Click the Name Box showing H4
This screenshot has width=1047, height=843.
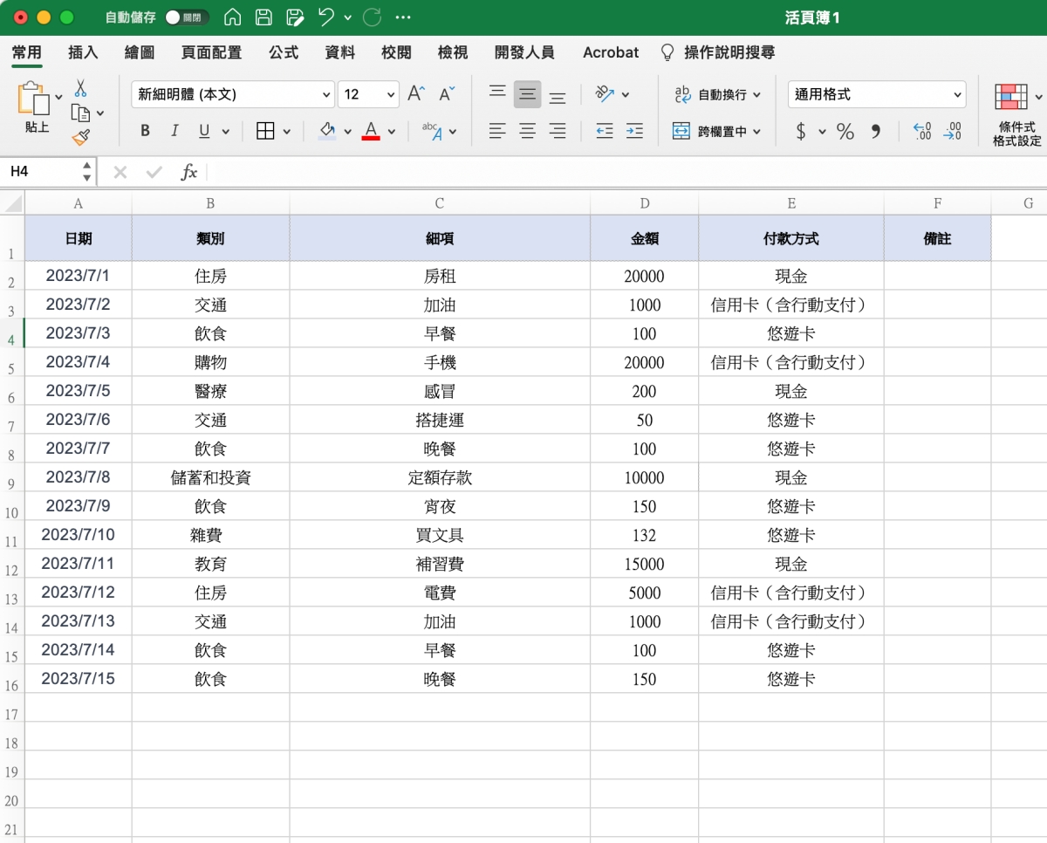pyautogui.click(x=42, y=172)
